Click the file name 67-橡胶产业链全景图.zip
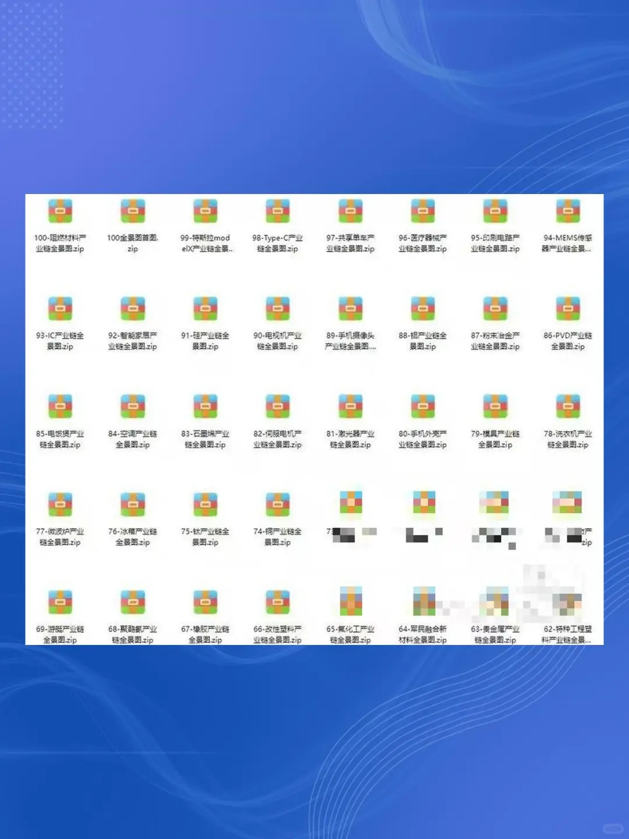629x839 pixels. 206,634
